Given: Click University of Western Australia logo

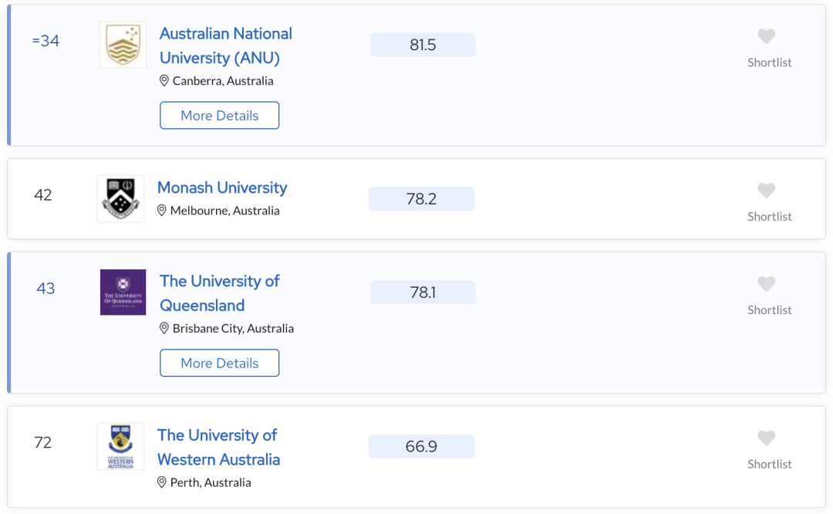Looking at the screenshot, I should coord(120,446).
